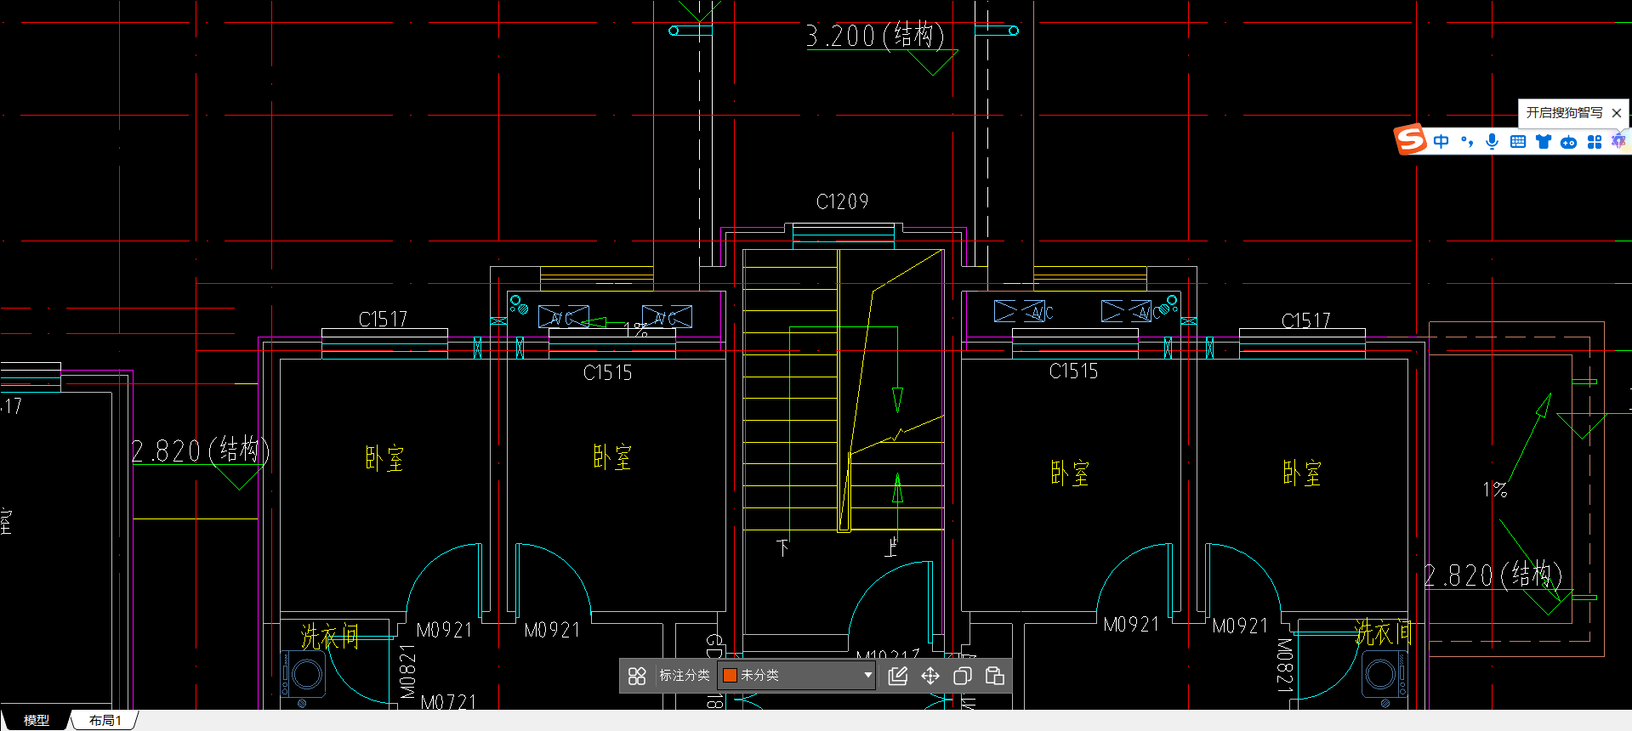Click the edit annotation pencil icon
This screenshot has height=731, width=1632.
tap(898, 676)
